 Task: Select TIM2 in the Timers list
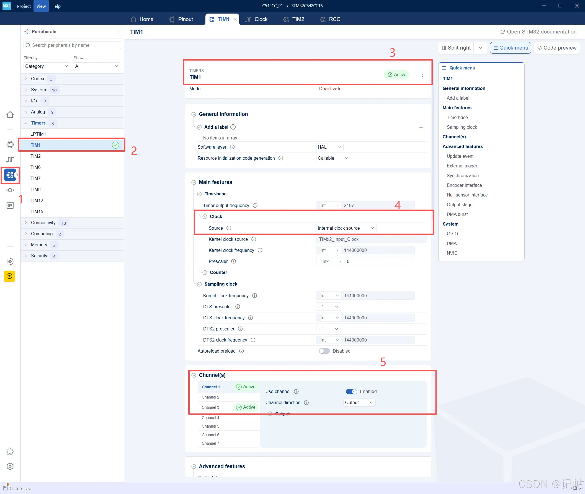(72, 156)
